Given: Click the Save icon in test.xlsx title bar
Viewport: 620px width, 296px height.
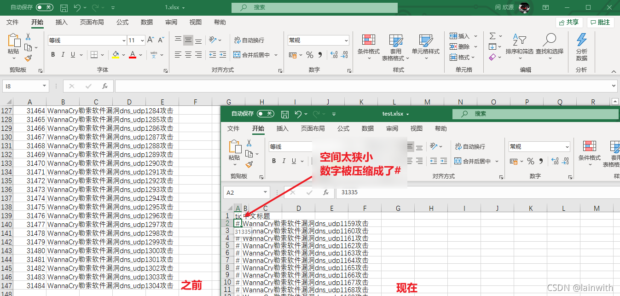Looking at the screenshot, I should pyautogui.click(x=285, y=114).
